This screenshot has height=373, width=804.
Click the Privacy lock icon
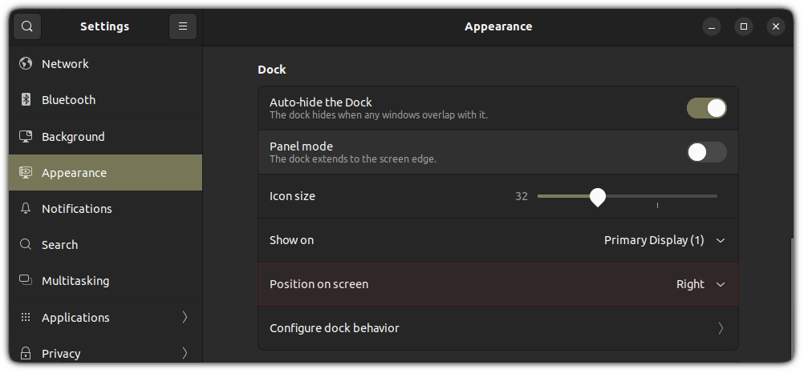26,353
